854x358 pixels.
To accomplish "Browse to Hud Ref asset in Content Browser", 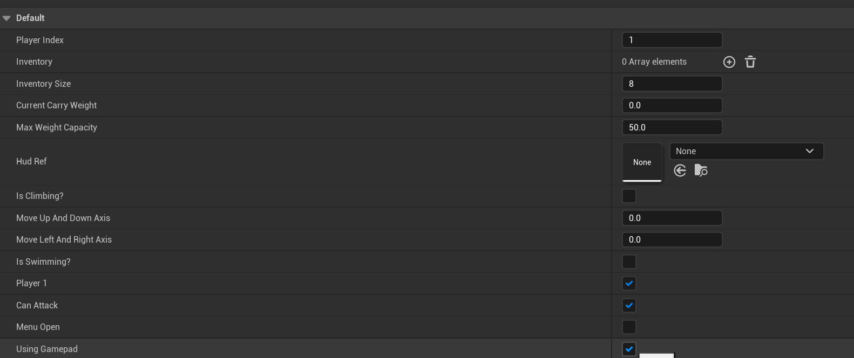I will pyautogui.click(x=701, y=171).
